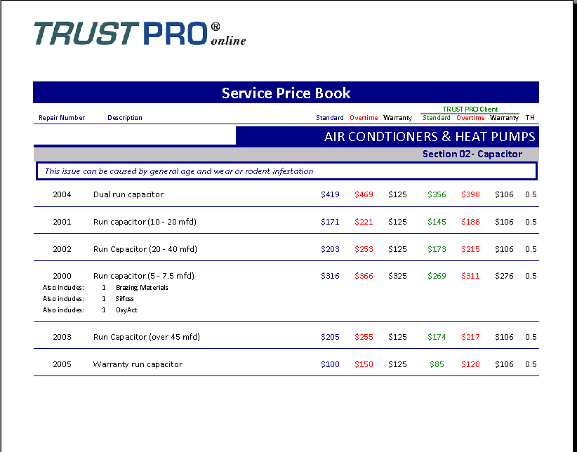This screenshot has height=452, width=577.
Task: Select Run capacitor (5 - 7.5 mfd)
Action: pos(143,276)
